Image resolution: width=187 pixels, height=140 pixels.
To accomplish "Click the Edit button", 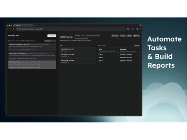I will 129,36.
